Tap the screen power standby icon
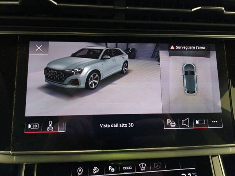Image resolution: width=235 pixels, height=176 pixels. click(157, 167)
